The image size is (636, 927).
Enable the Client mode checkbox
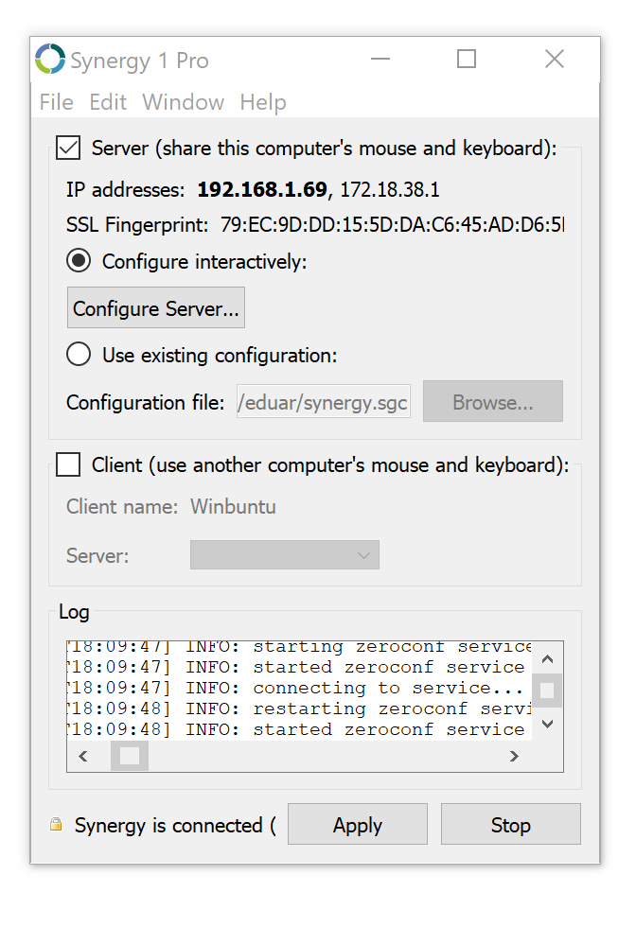(68, 464)
